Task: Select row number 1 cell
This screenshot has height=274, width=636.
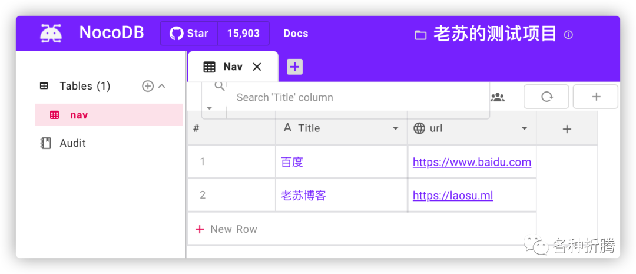Action: coord(231,162)
